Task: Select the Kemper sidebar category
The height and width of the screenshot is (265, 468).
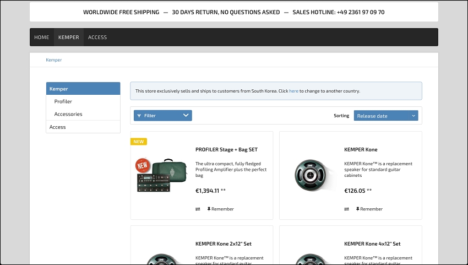Action: [83, 89]
